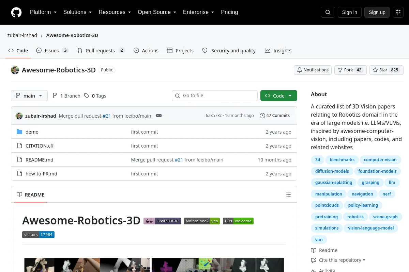Viewport: 409px width, 272px height.
Task: Click the star icon in Star button
Action: click(375, 70)
